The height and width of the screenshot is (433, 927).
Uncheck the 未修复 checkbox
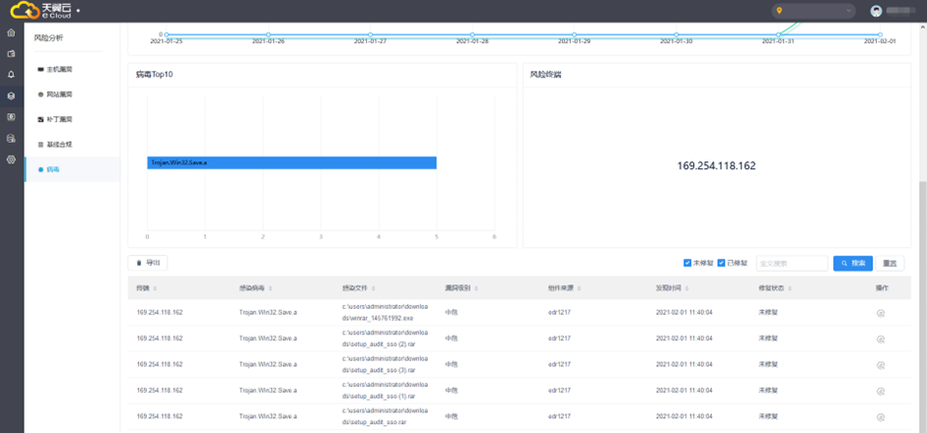pos(687,263)
